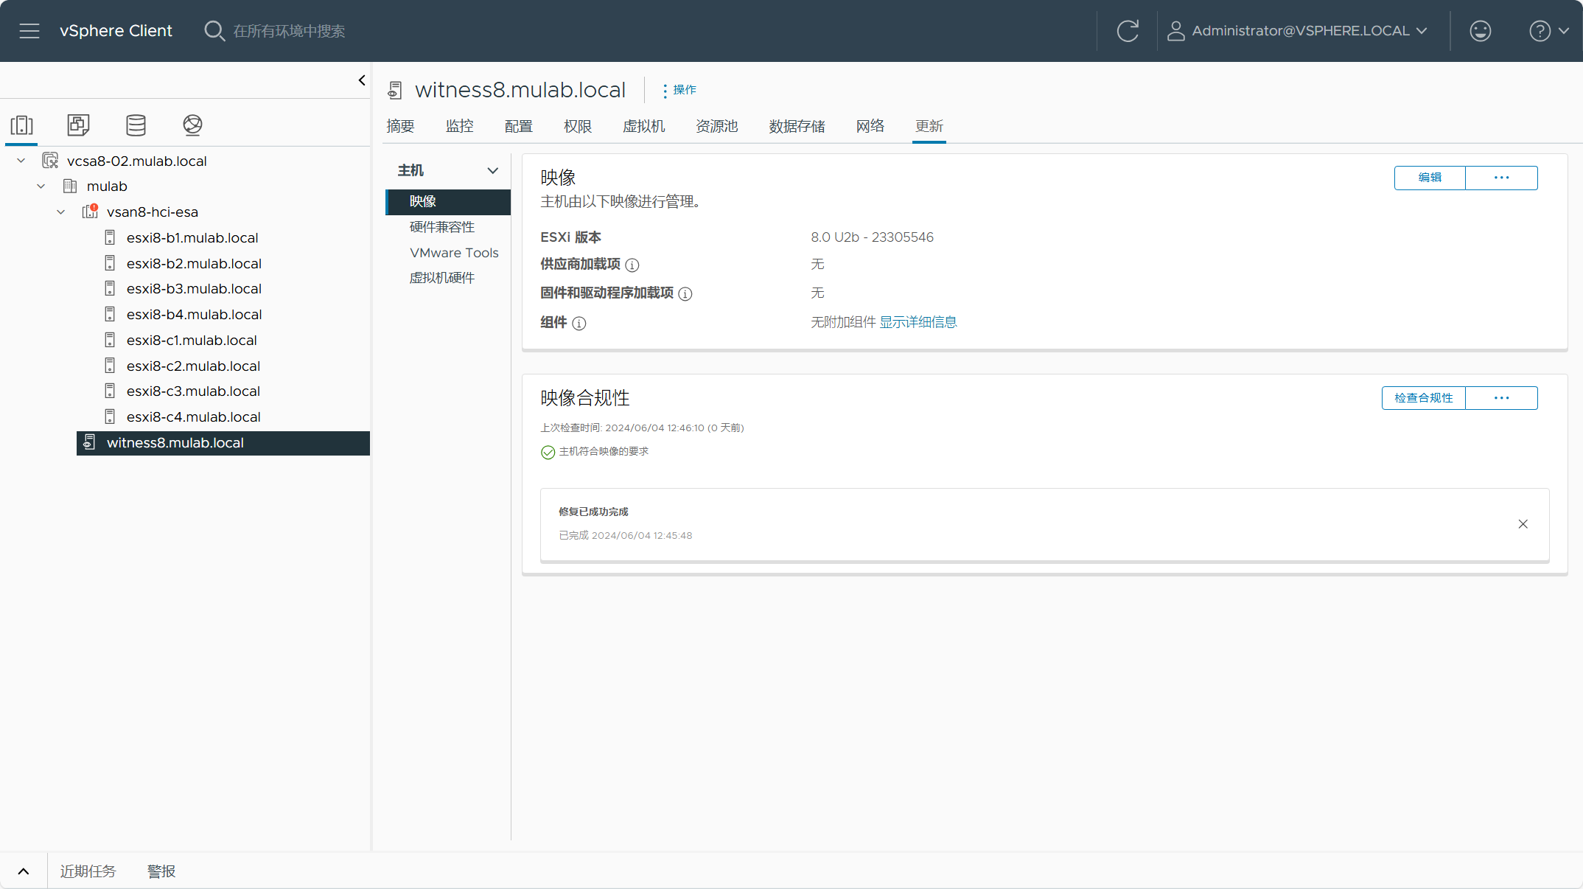
Task: Open the help question mark menu
Action: (x=1548, y=31)
